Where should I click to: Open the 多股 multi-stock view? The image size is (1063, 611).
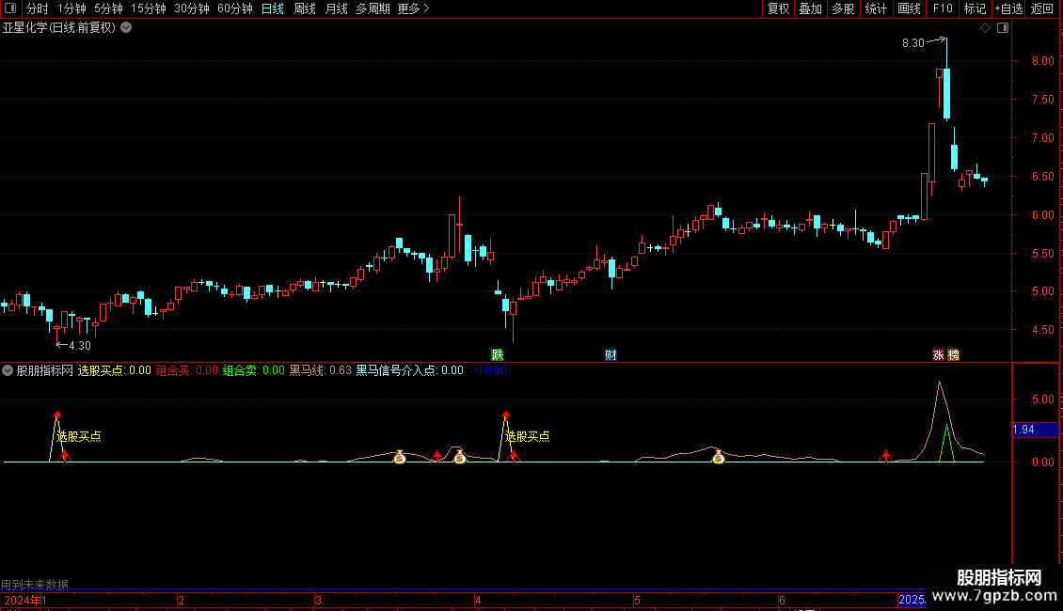point(843,8)
